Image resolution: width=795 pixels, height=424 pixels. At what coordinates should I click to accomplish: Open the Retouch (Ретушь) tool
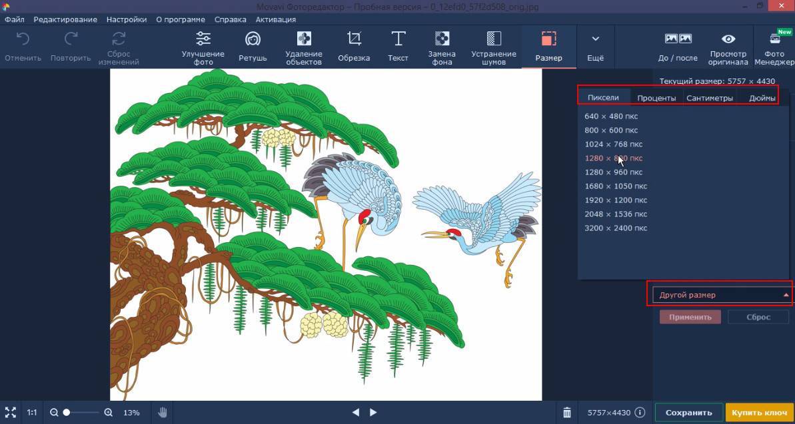(253, 46)
